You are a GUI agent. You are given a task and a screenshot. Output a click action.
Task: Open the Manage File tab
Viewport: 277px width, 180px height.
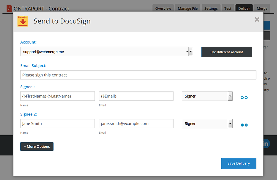tap(188, 9)
